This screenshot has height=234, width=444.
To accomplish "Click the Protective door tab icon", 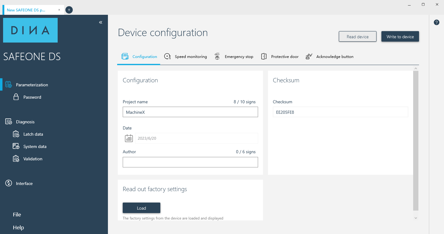I will [264, 56].
